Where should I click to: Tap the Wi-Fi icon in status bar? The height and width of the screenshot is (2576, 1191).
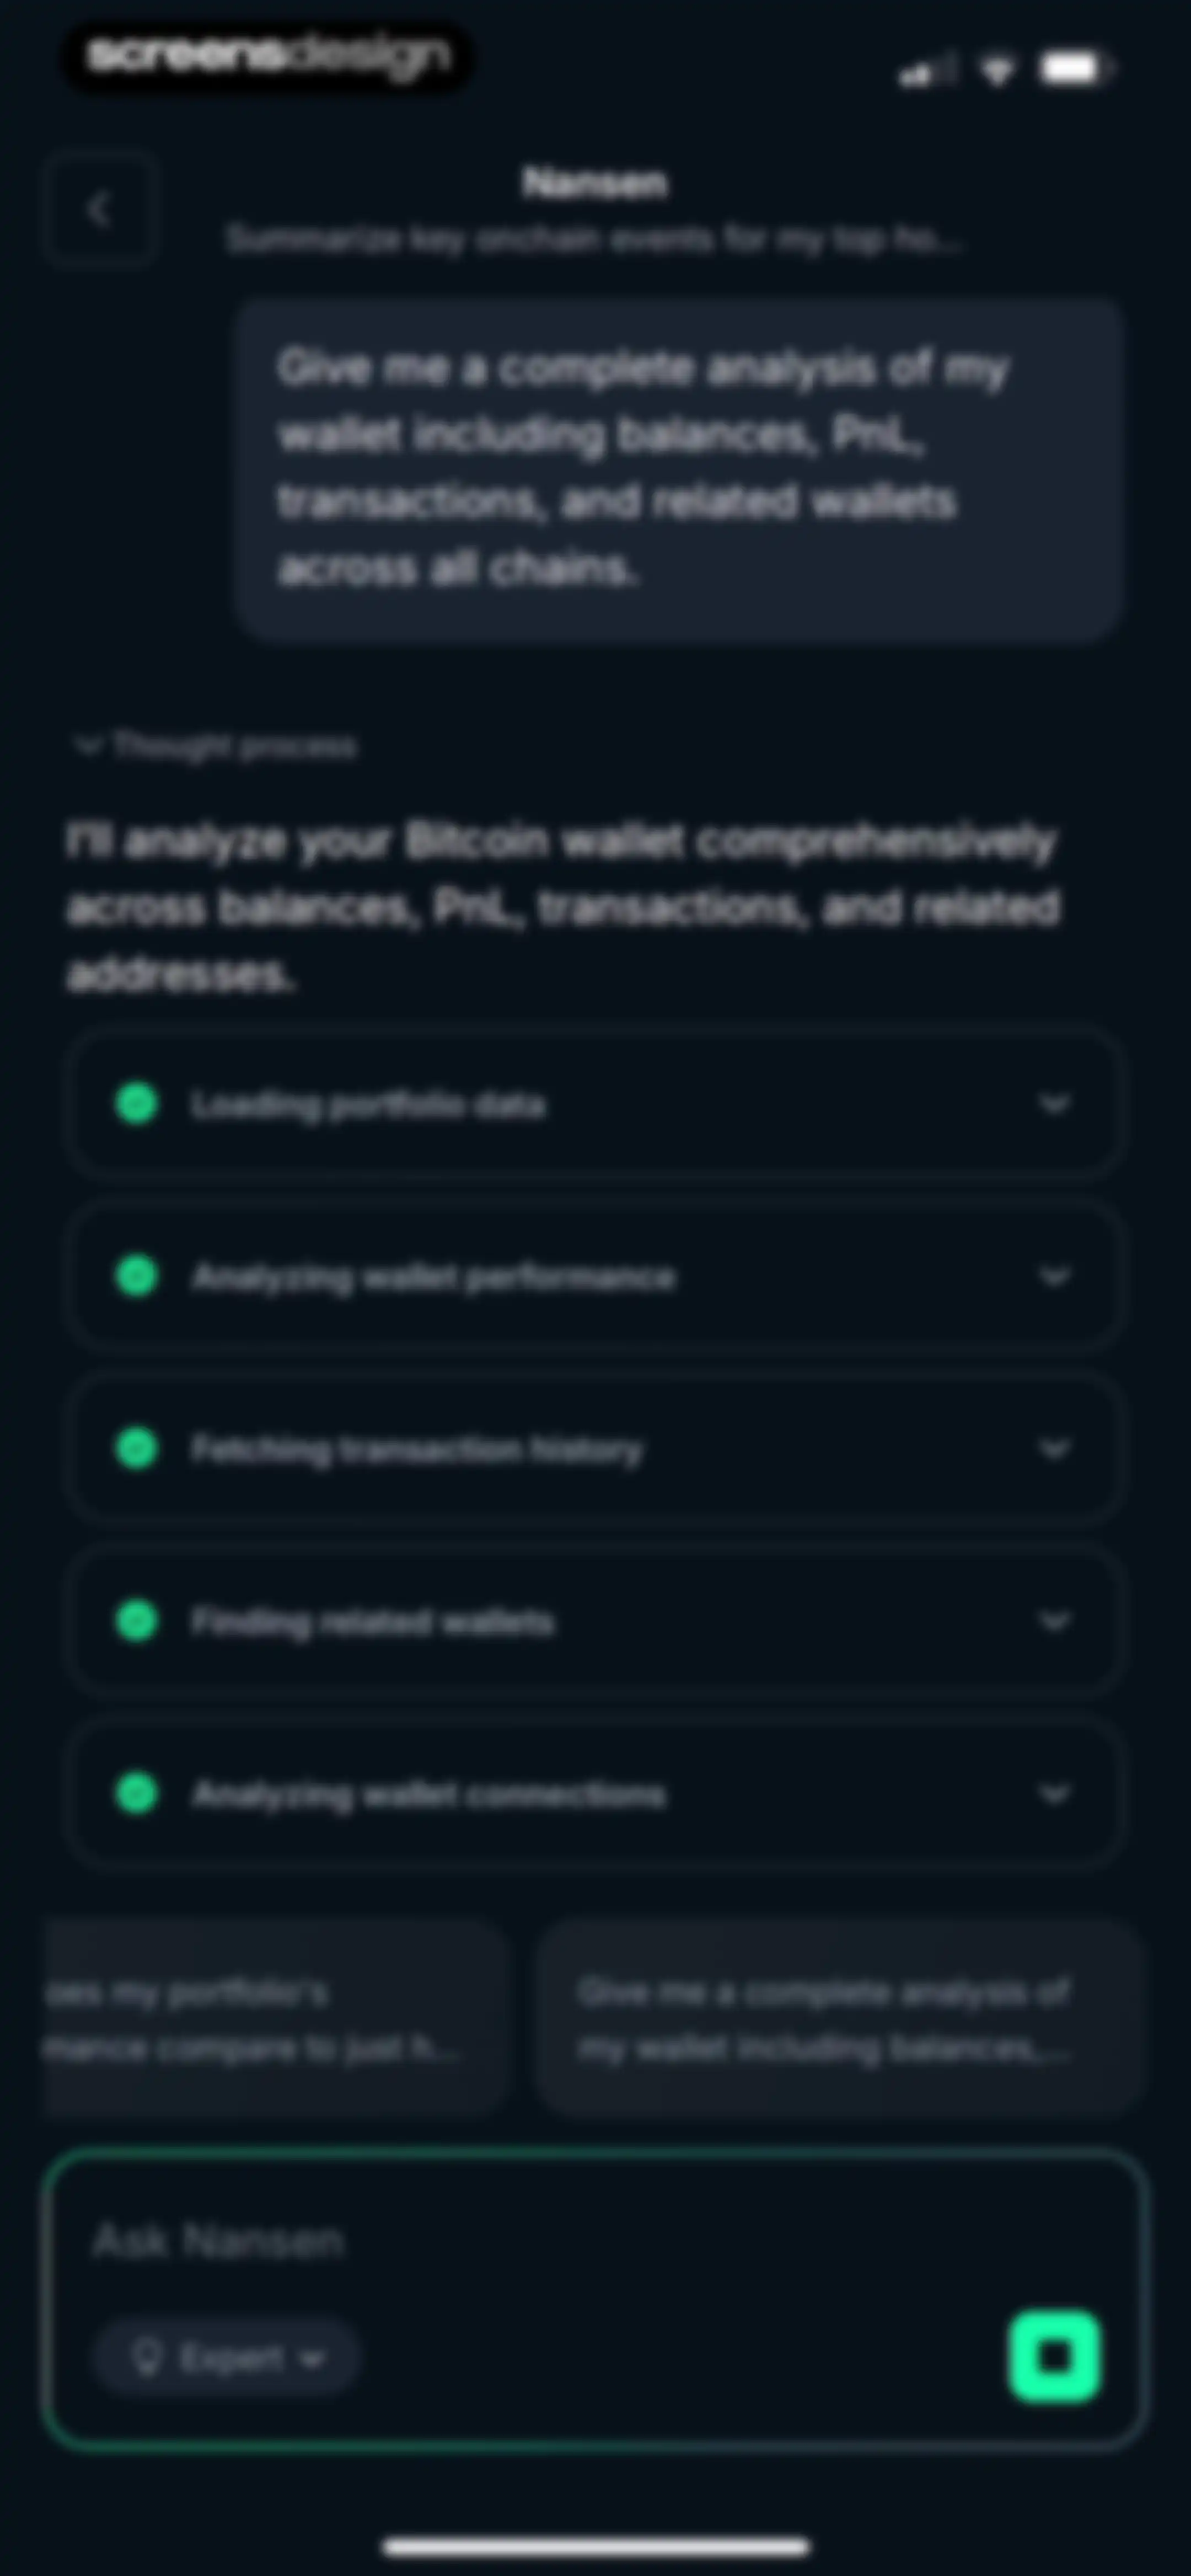point(996,70)
